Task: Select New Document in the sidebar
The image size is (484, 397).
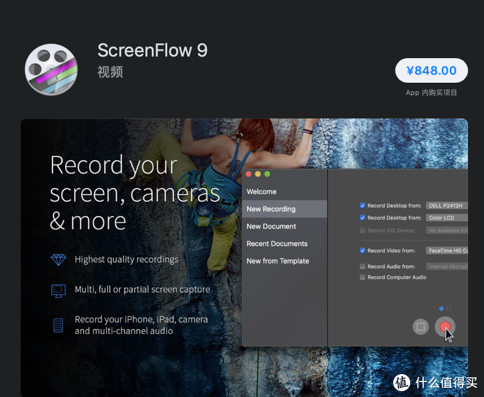Action: pyautogui.click(x=271, y=226)
